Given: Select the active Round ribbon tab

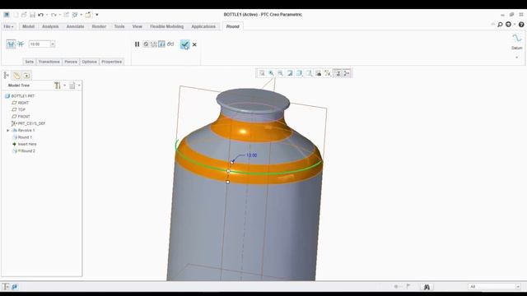Looking at the screenshot, I should tap(232, 26).
